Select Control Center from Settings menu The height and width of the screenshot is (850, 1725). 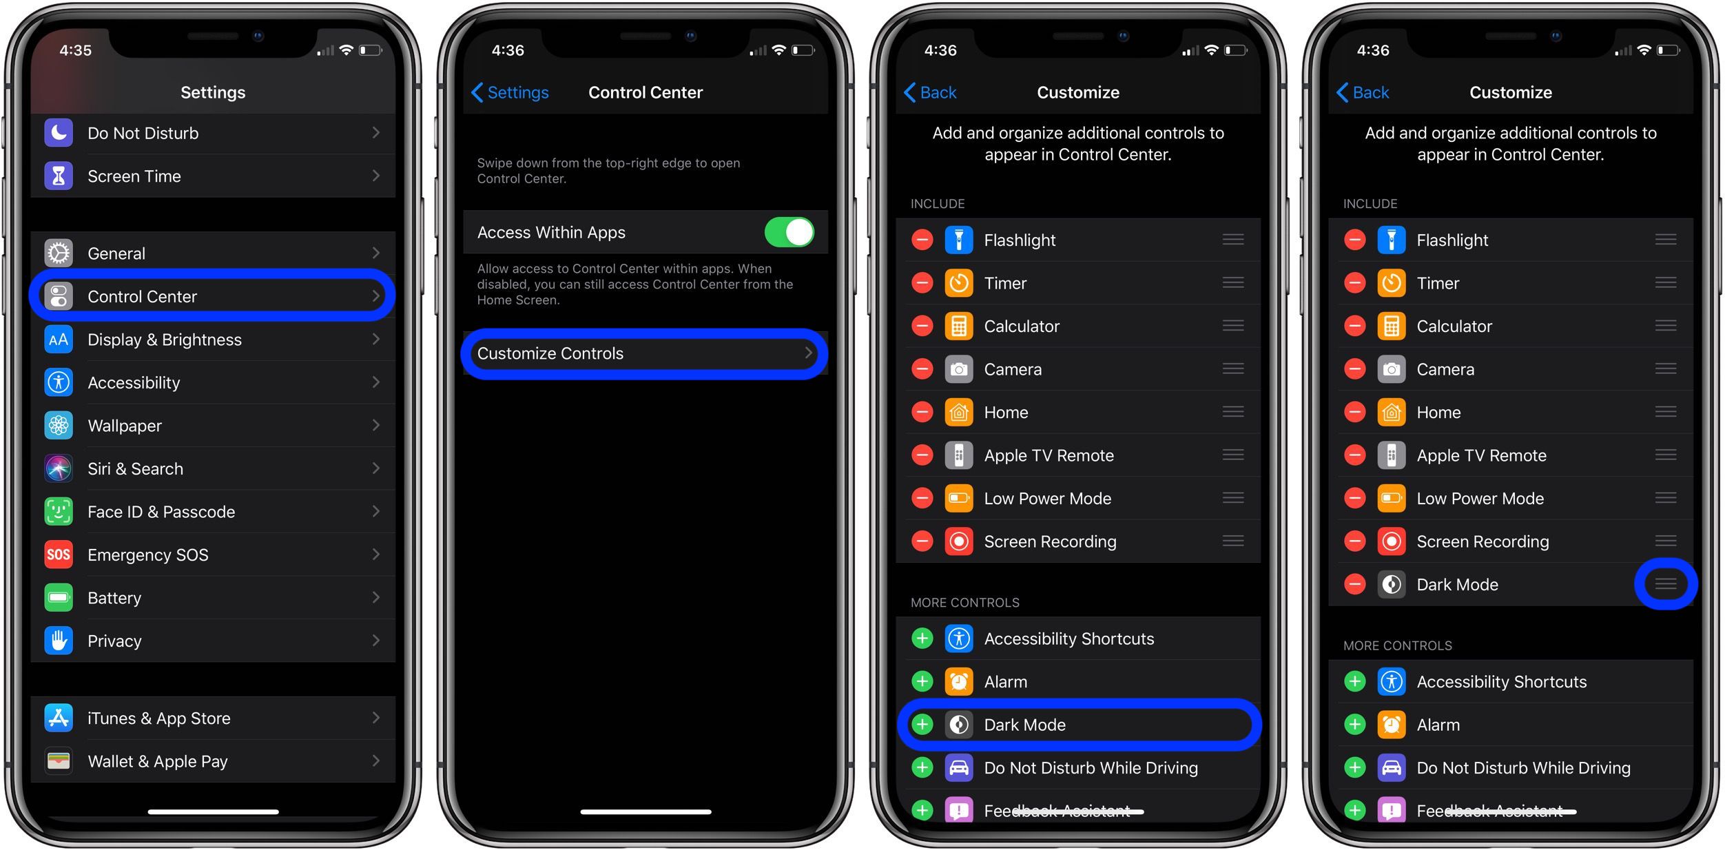click(x=214, y=296)
